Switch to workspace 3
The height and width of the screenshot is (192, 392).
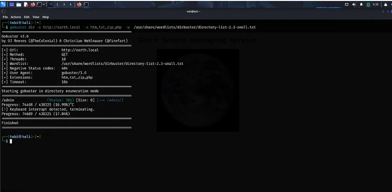point(64,5)
